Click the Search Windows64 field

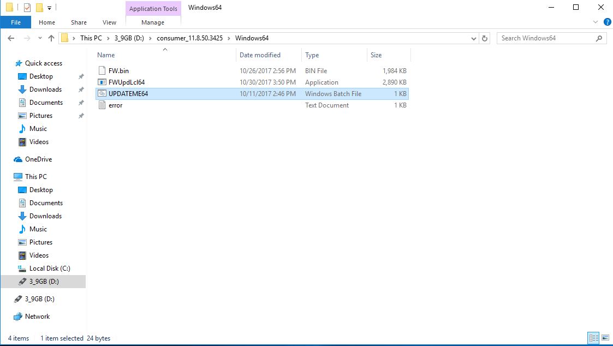tap(546, 38)
